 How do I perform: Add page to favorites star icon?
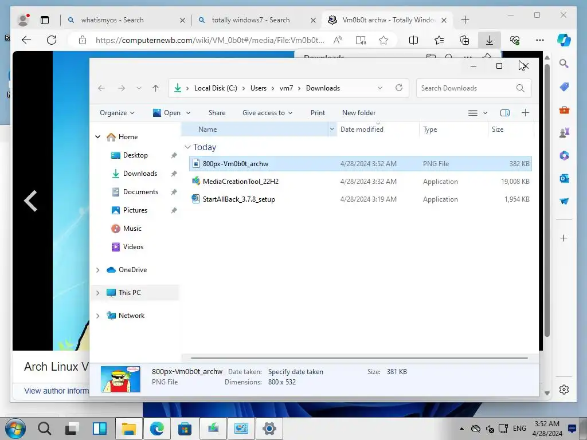(383, 40)
